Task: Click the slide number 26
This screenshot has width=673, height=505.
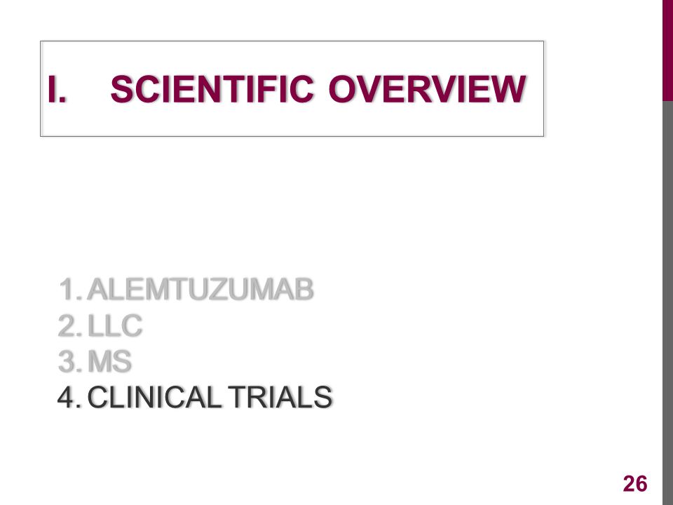Action: coord(635,483)
